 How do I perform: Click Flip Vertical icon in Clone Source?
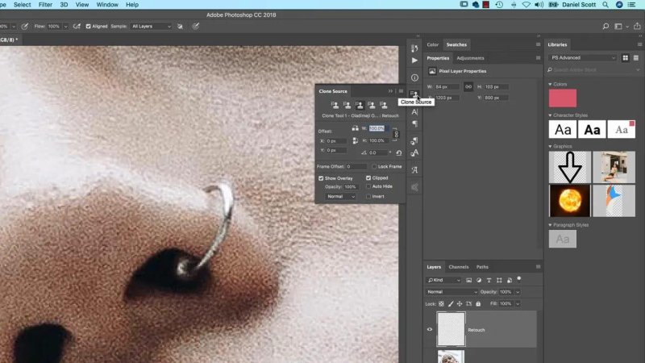(355, 140)
